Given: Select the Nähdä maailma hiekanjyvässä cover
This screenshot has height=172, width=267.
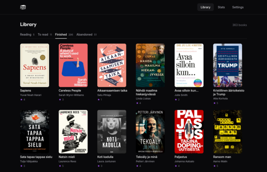Looking at the screenshot, I should pyautogui.click(x=150, y=65).
